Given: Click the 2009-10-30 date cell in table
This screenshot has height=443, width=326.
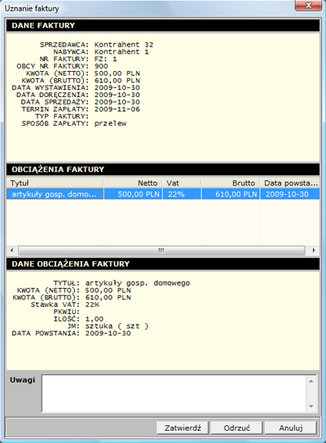Looking at the screenshot, I should (x=289, y=194).
